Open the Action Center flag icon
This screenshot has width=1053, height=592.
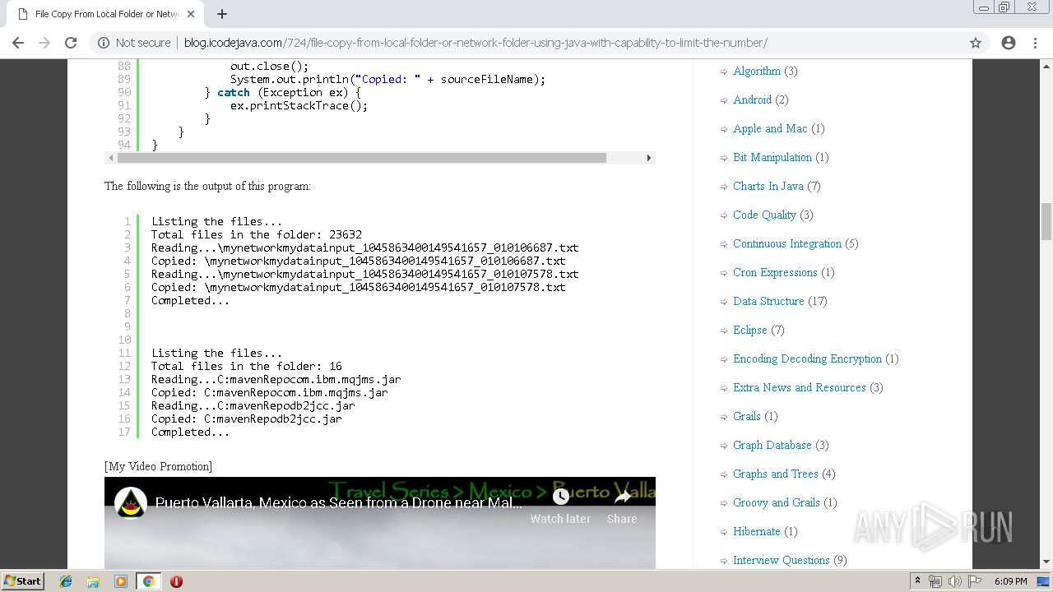pos(975,581)
